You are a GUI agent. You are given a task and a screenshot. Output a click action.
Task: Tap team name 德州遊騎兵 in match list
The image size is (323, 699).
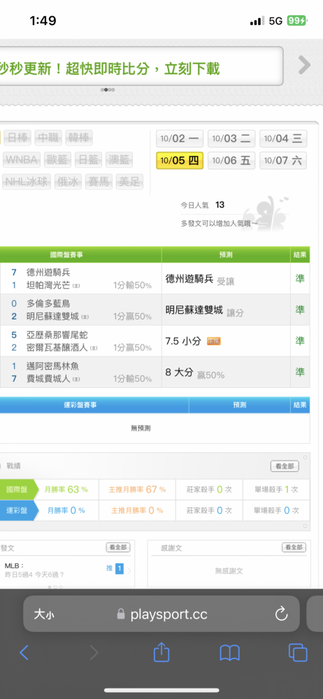[x=48, y=273]
